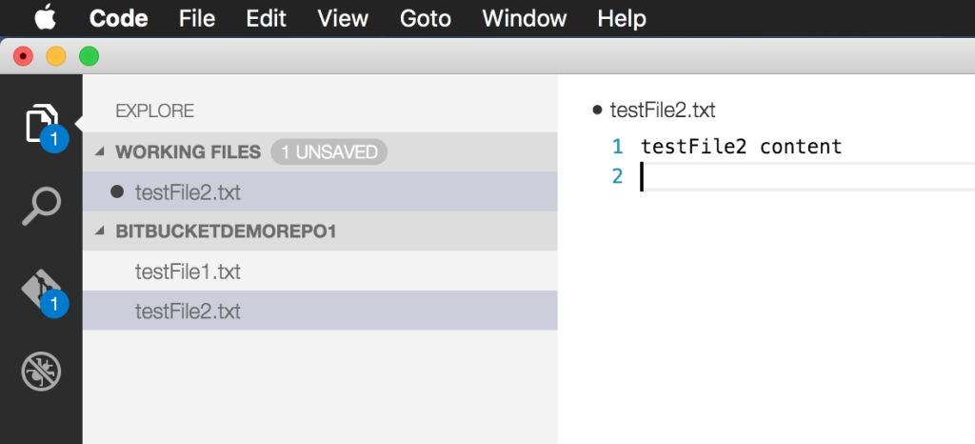Open the Help menu
The width and height of the screenshot is (975, 444).
point(622,18)
